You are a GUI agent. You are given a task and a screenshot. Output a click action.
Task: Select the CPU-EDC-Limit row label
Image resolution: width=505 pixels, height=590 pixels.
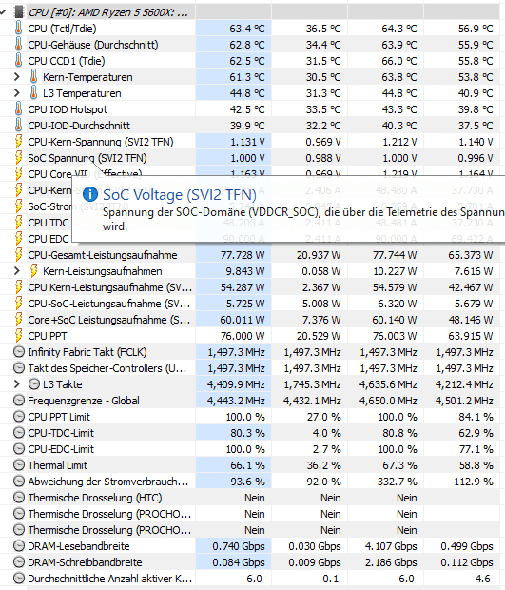[x=61, y=449]
